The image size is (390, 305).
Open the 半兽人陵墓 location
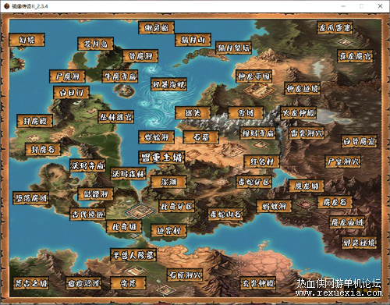(x=133, y=255)
